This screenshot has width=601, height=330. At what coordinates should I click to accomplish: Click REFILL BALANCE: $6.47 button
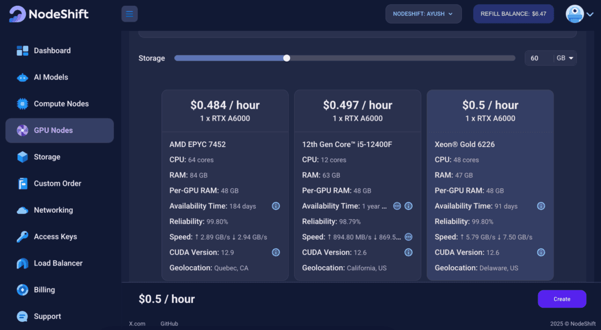[x=513, y=14]
